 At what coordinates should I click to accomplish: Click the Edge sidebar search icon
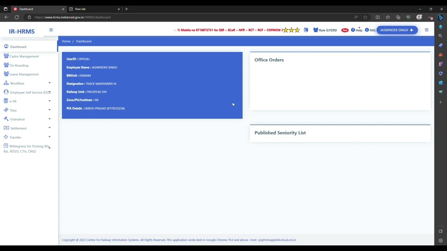441,36
